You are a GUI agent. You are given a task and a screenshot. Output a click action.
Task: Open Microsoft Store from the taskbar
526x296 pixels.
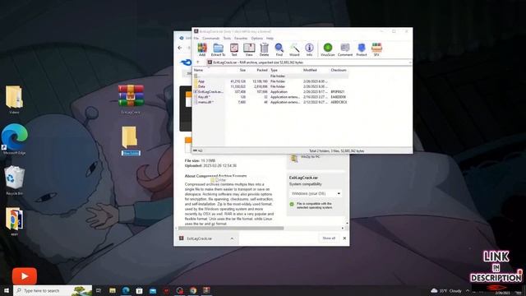click(139, 290)
